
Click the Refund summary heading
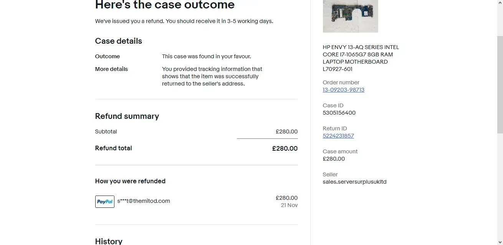pos(127,116)
